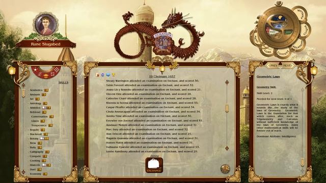Screen dimensions: 326x183
Task: Click the Vincent Eins examination log entry
Action: (x=152, y=94)
